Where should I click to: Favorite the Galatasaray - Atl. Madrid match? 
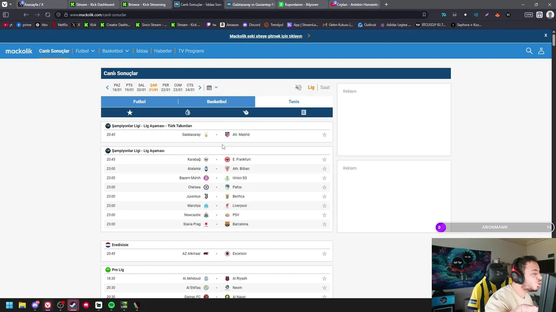pos(324,135)
